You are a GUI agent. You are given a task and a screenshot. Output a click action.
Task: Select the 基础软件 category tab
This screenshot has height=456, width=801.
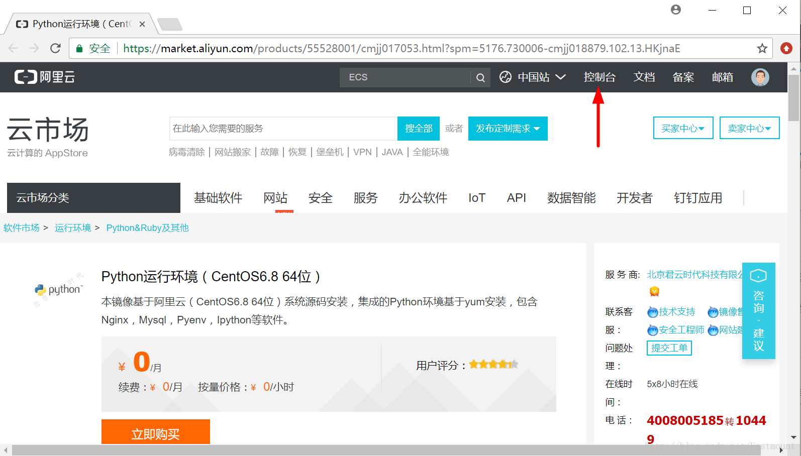pyautogui.click(x=218, y=198)
